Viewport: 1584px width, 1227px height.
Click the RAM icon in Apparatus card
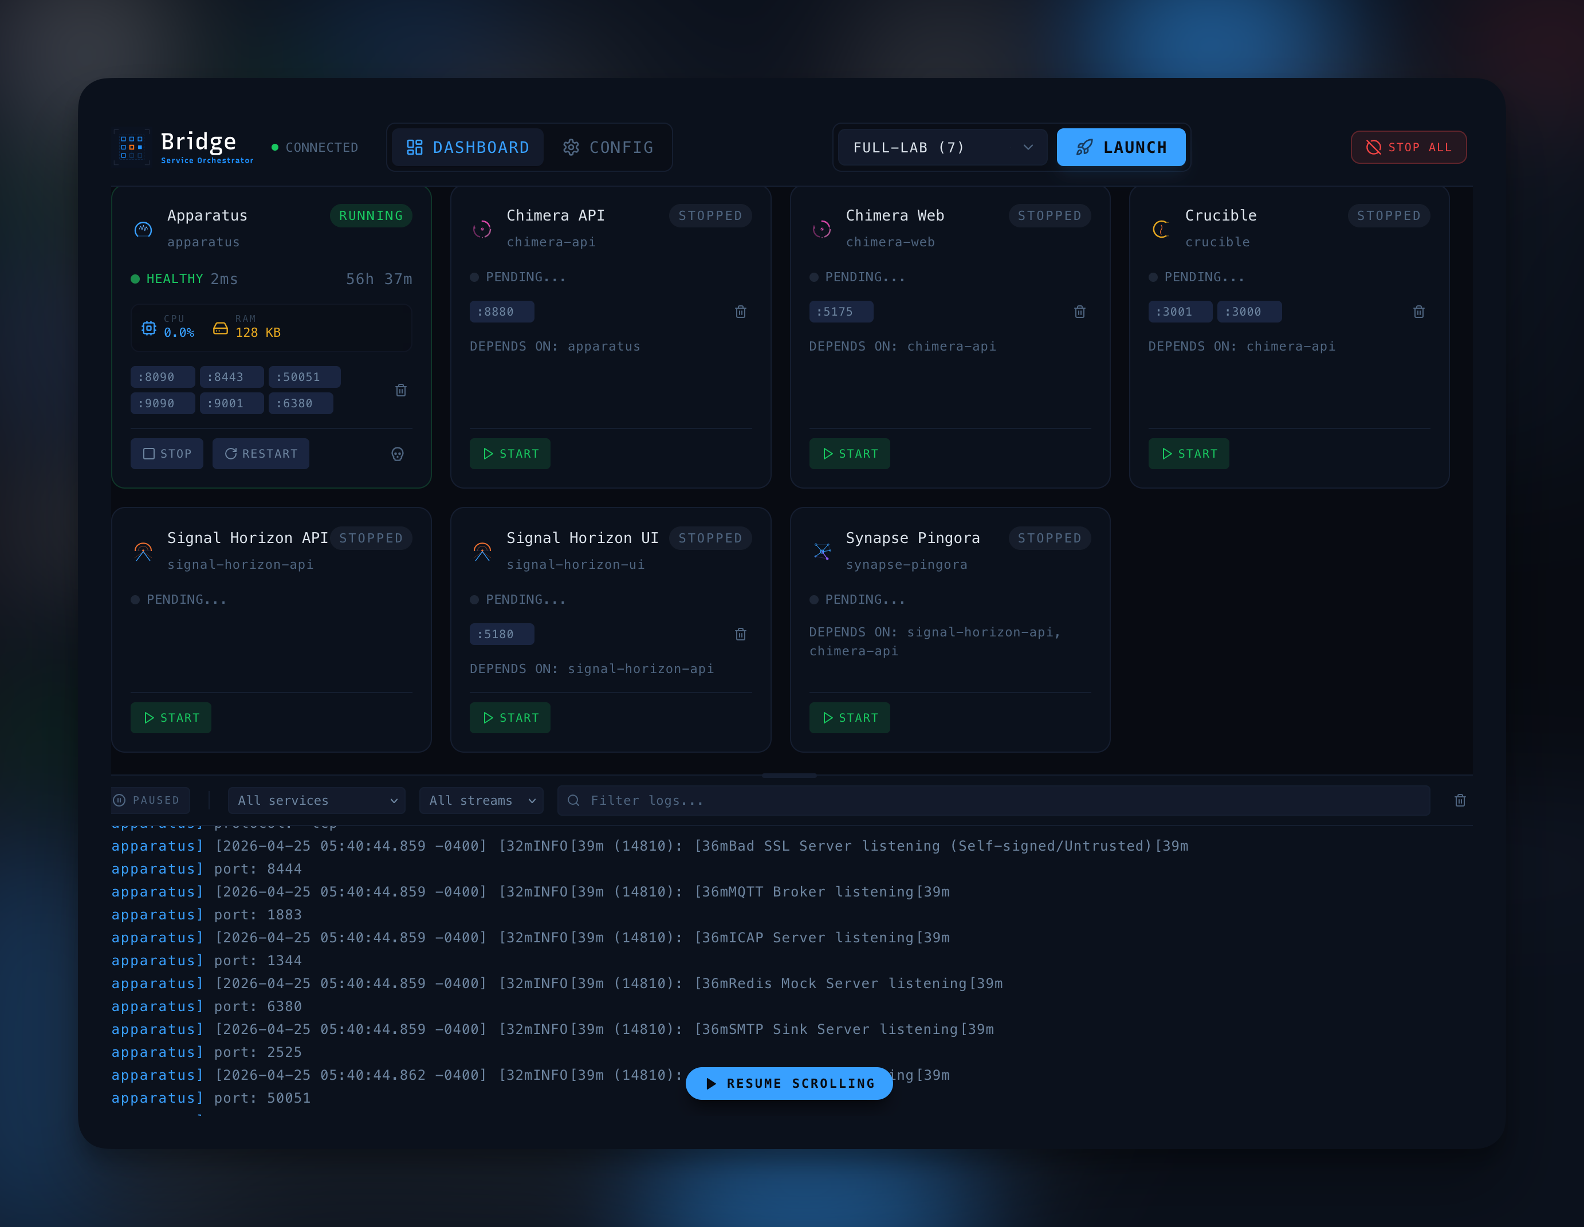[x=221, y=328]
